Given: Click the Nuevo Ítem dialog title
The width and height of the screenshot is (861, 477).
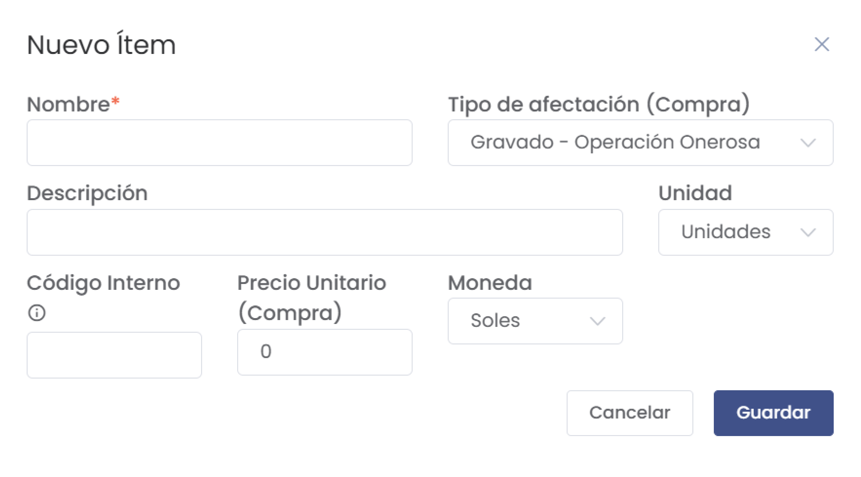Looking at the screenshot, I should click(101, 45).
